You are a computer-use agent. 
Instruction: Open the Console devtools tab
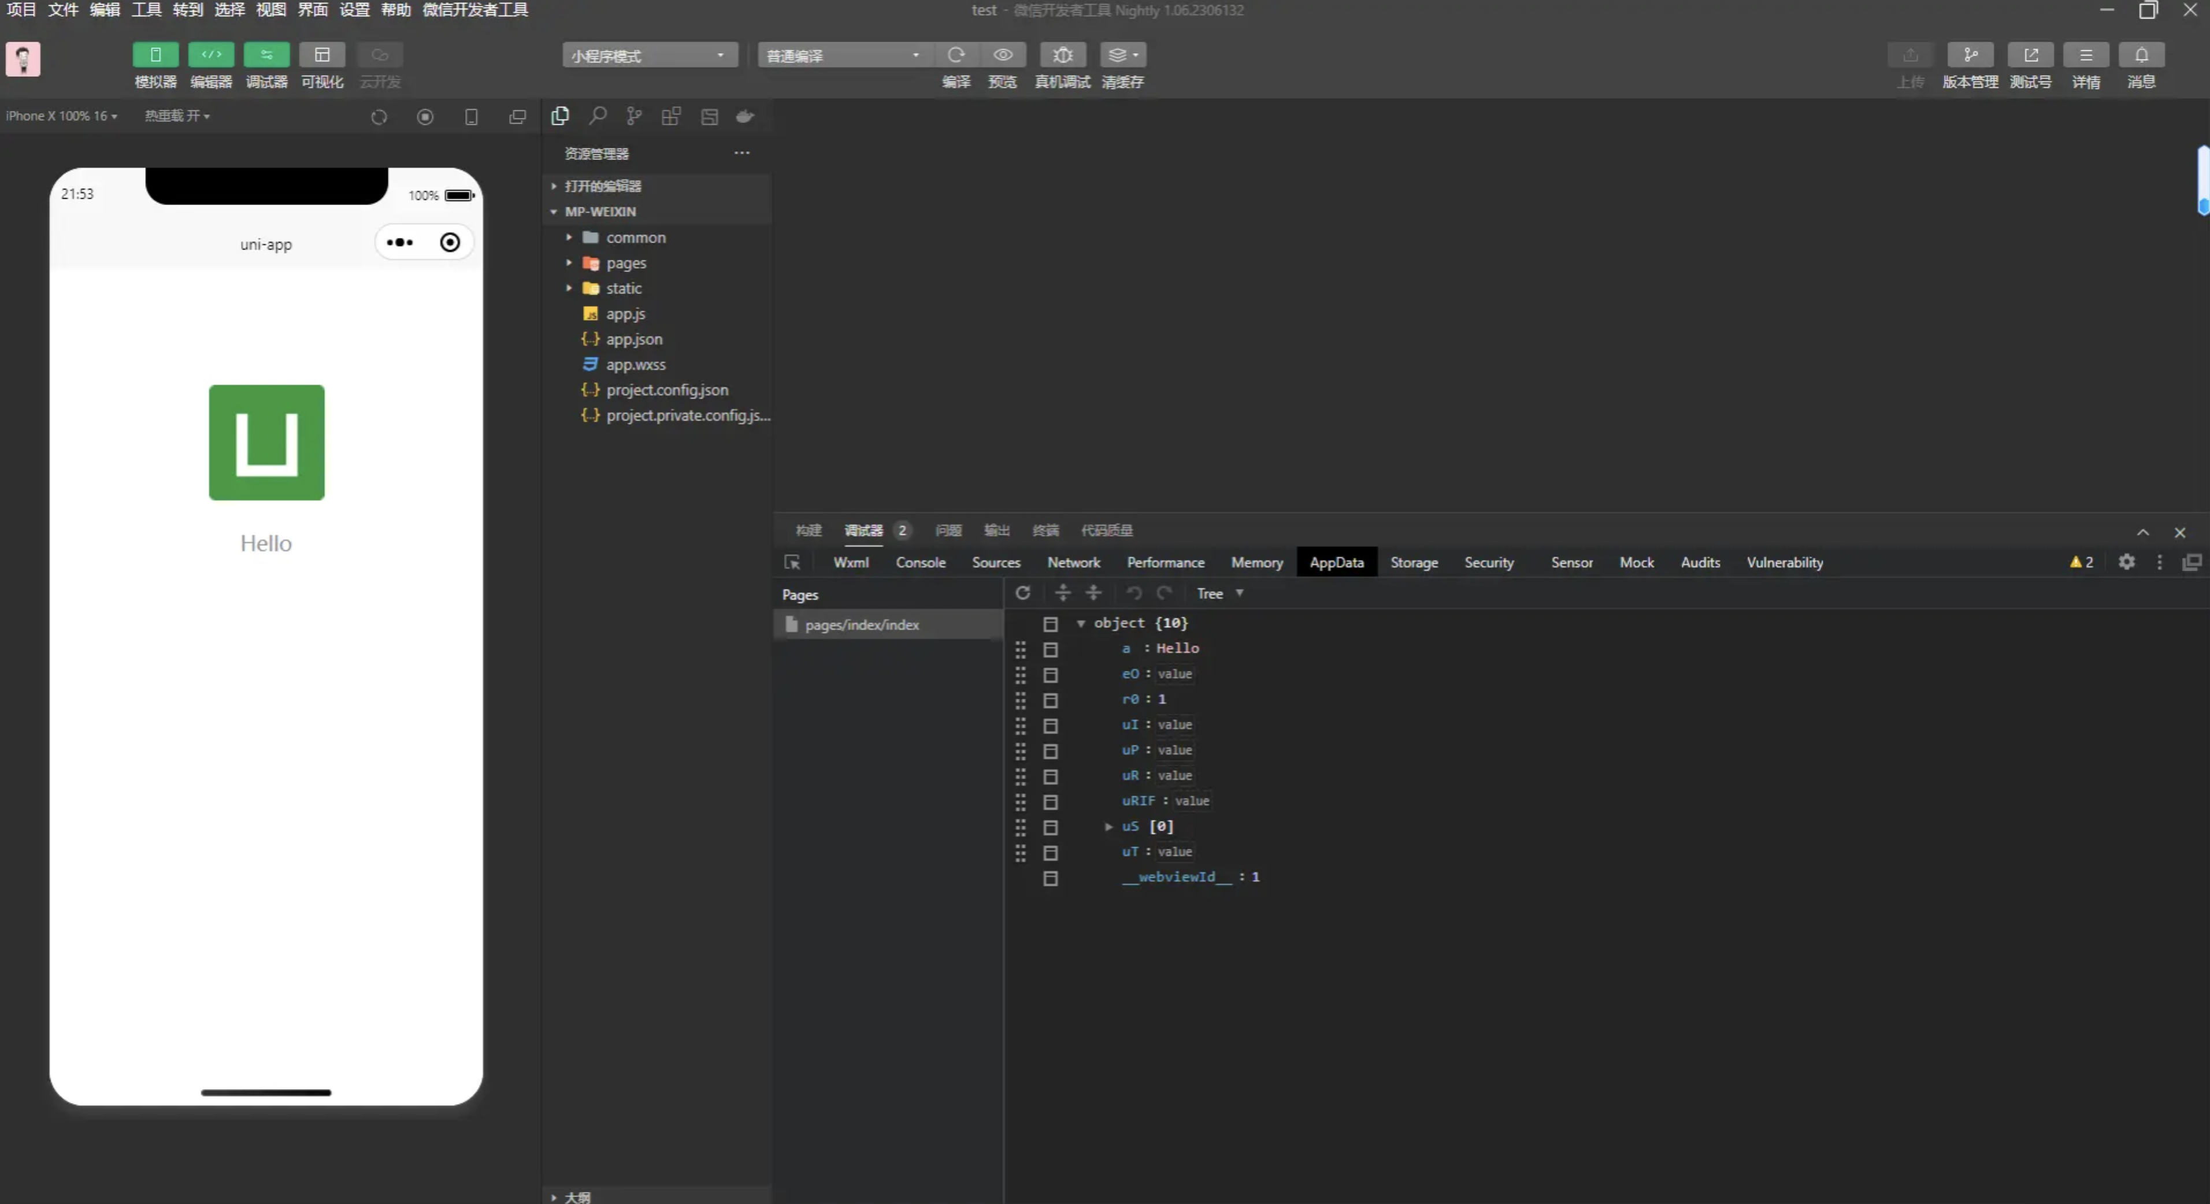pyautogui.click(x=921, y=563)
